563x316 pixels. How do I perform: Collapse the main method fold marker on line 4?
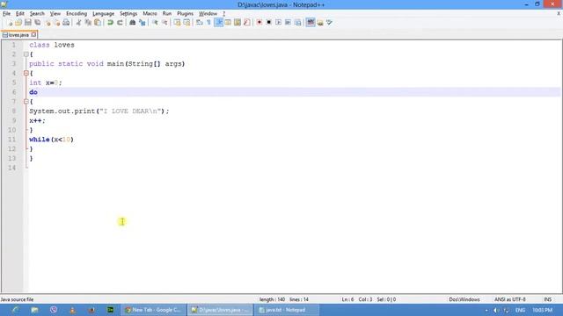(26, 73)
